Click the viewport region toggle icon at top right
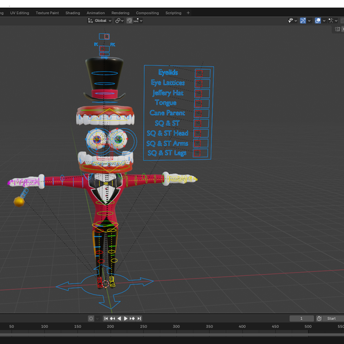The height and width of the screenshot is (344, 344). click(337, 29)
